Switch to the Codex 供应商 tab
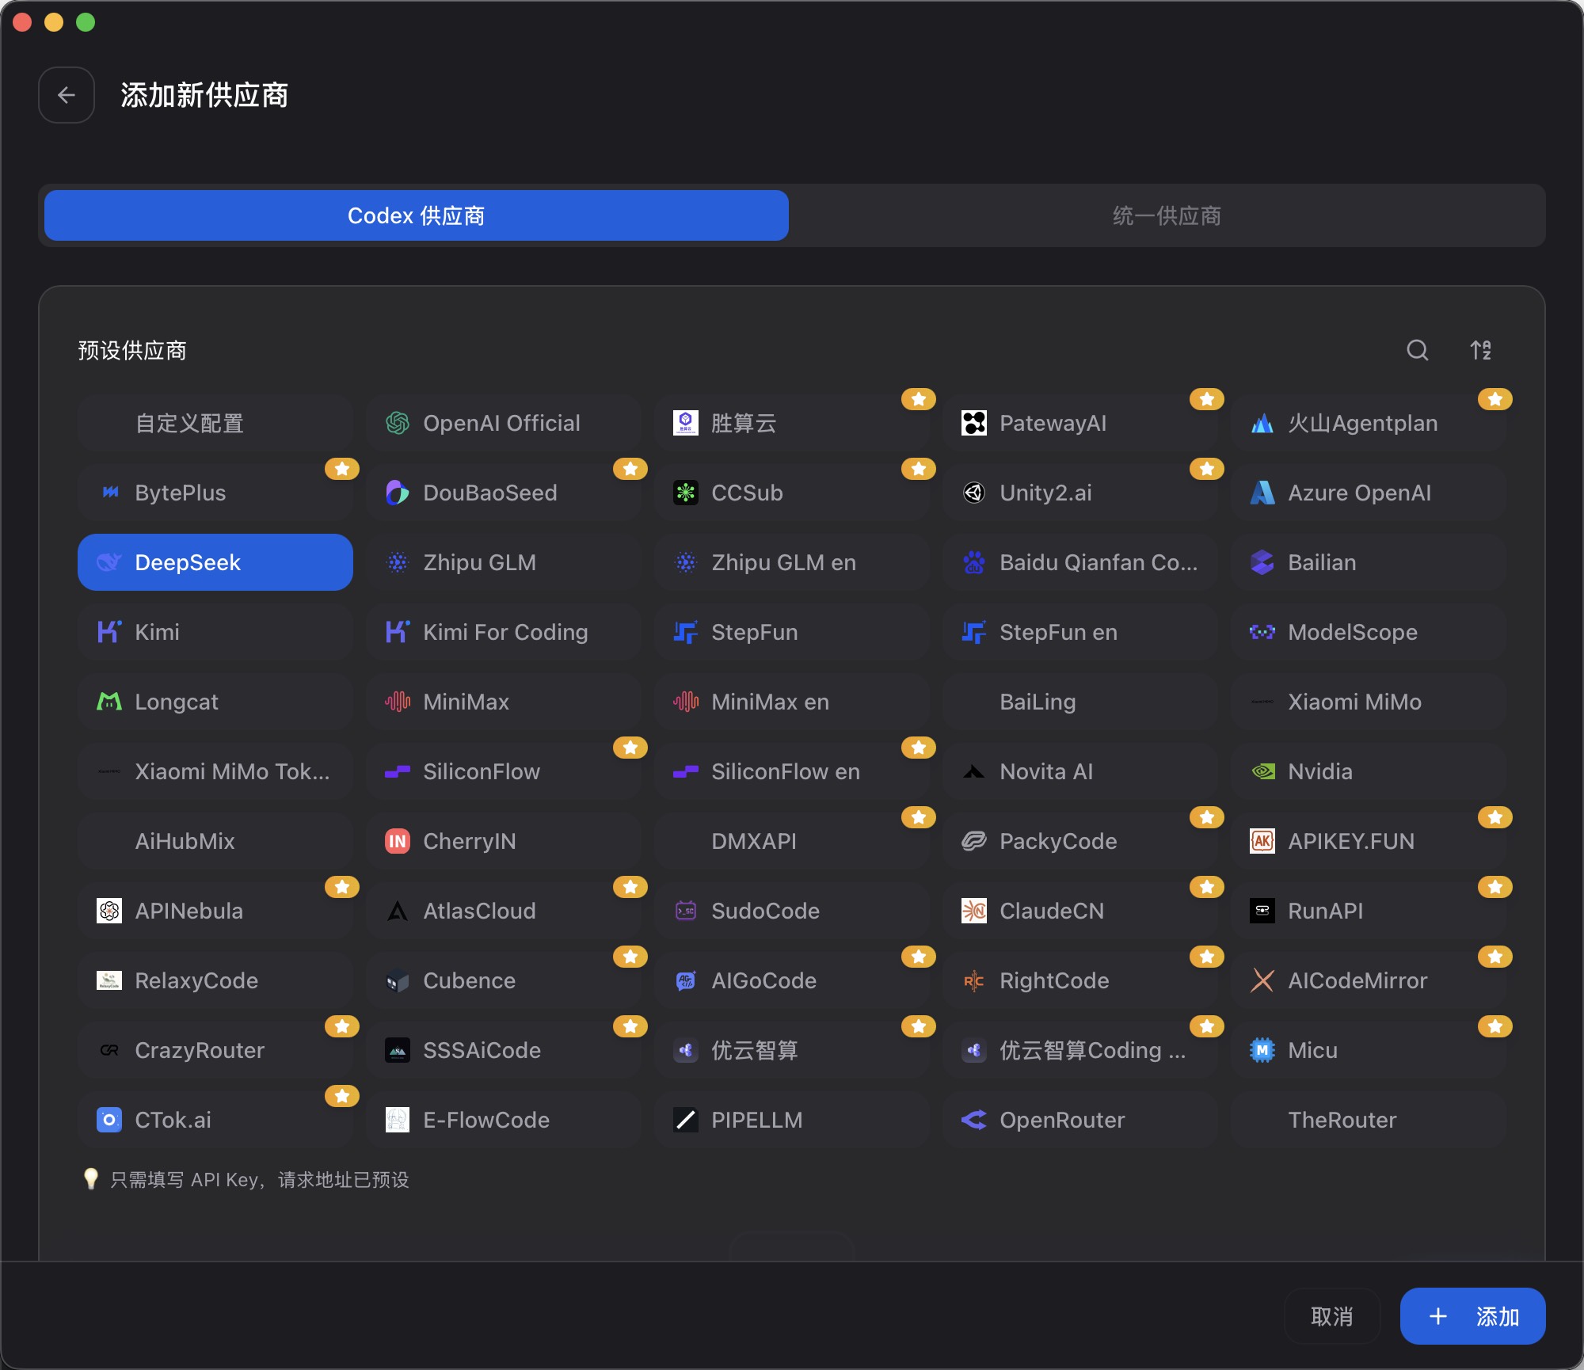 click(x=417, y=215)
